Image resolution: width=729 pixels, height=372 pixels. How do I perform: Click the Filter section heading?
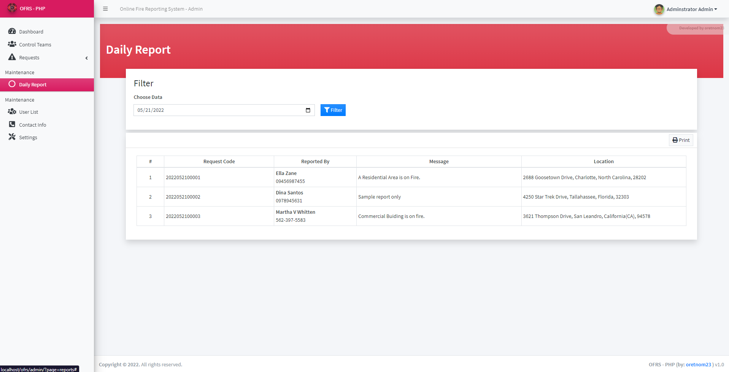point(143,83)
